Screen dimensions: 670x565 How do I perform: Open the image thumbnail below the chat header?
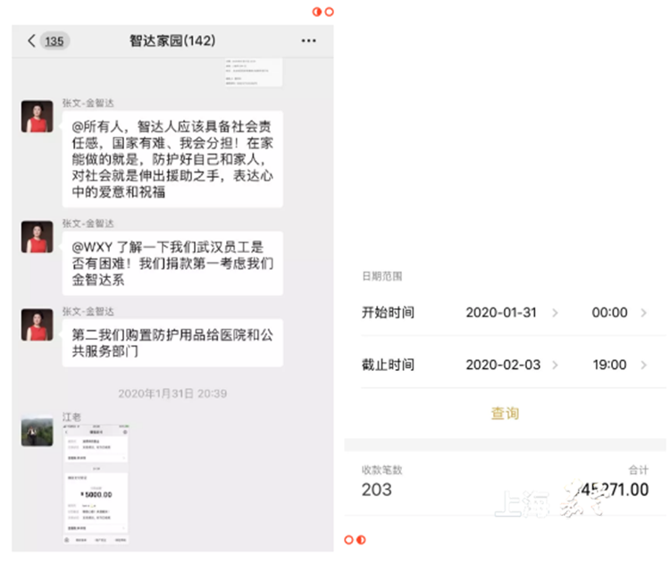254,72
